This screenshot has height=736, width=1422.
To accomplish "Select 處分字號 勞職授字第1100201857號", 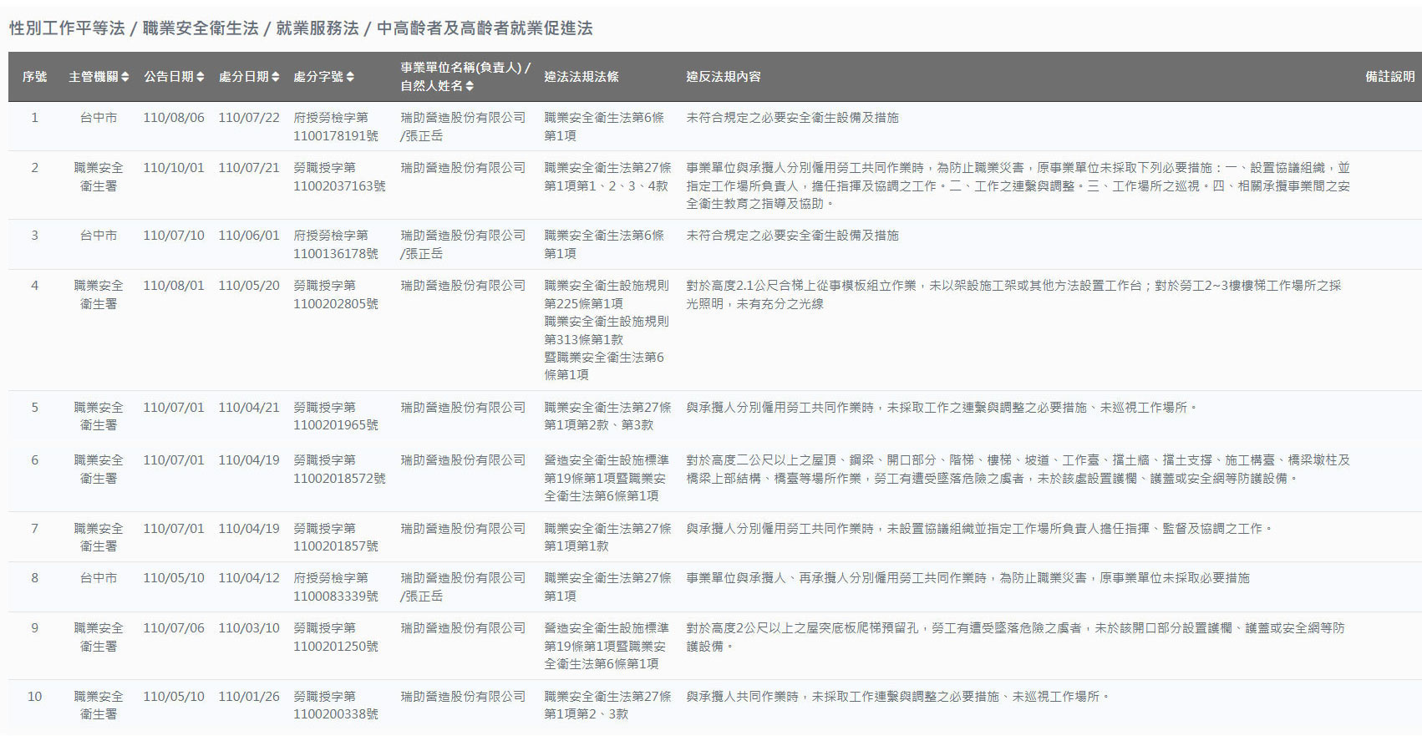I will (x=336, y=537).
